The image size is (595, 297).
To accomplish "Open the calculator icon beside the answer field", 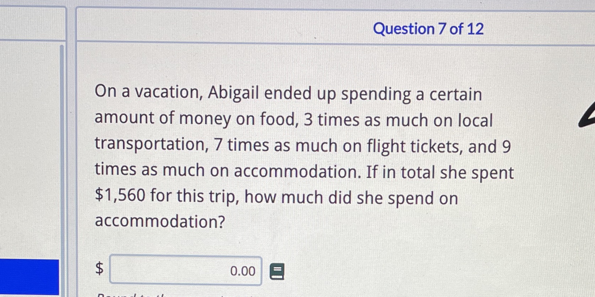I will (277, 271).
